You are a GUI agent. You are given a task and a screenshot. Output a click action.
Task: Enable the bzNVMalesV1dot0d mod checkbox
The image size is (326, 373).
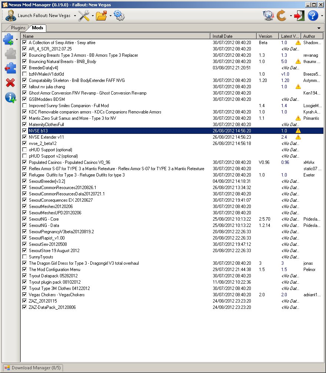[24, 74]
